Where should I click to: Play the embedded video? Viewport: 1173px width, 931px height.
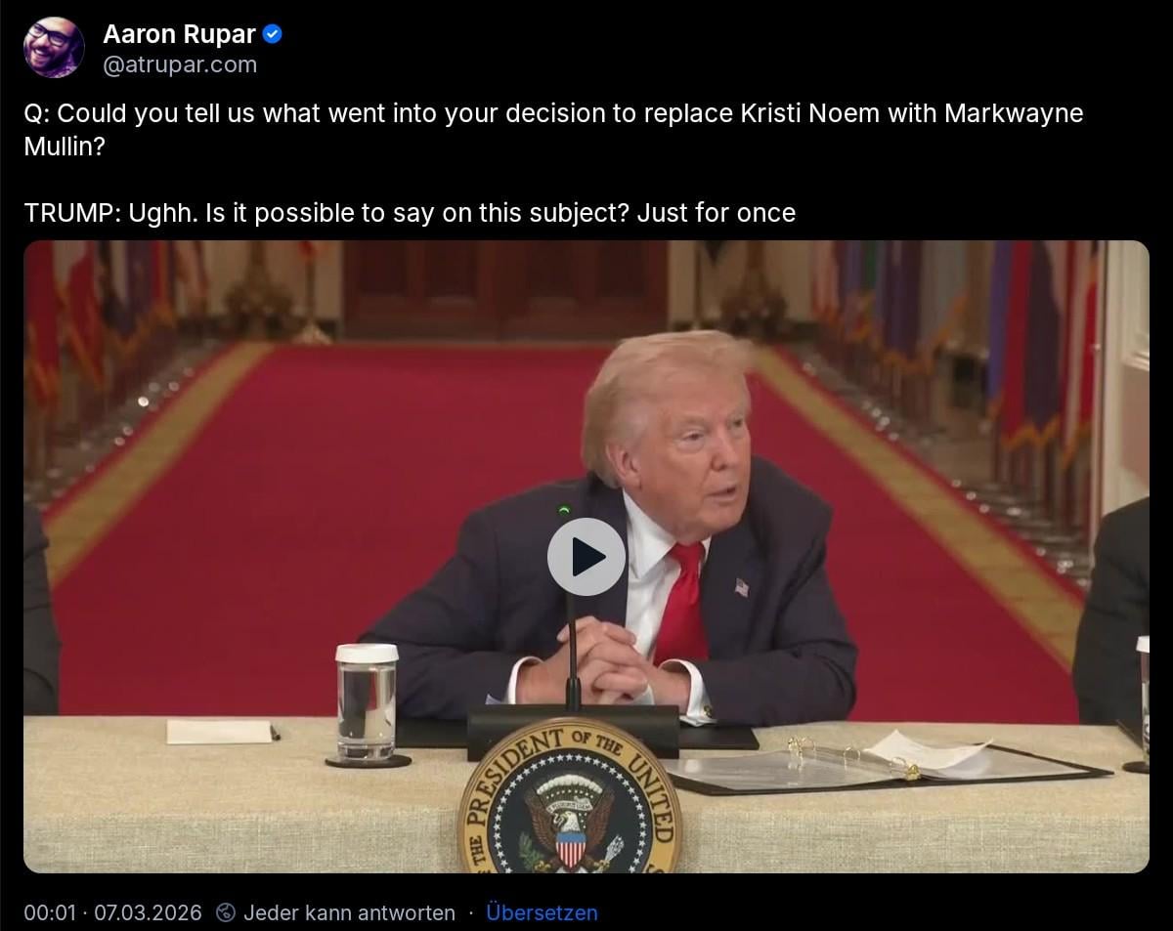(x=586, y=557)
